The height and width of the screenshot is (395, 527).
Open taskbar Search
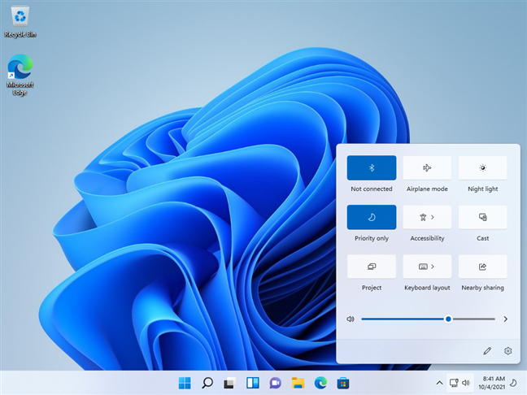point(207,383)
